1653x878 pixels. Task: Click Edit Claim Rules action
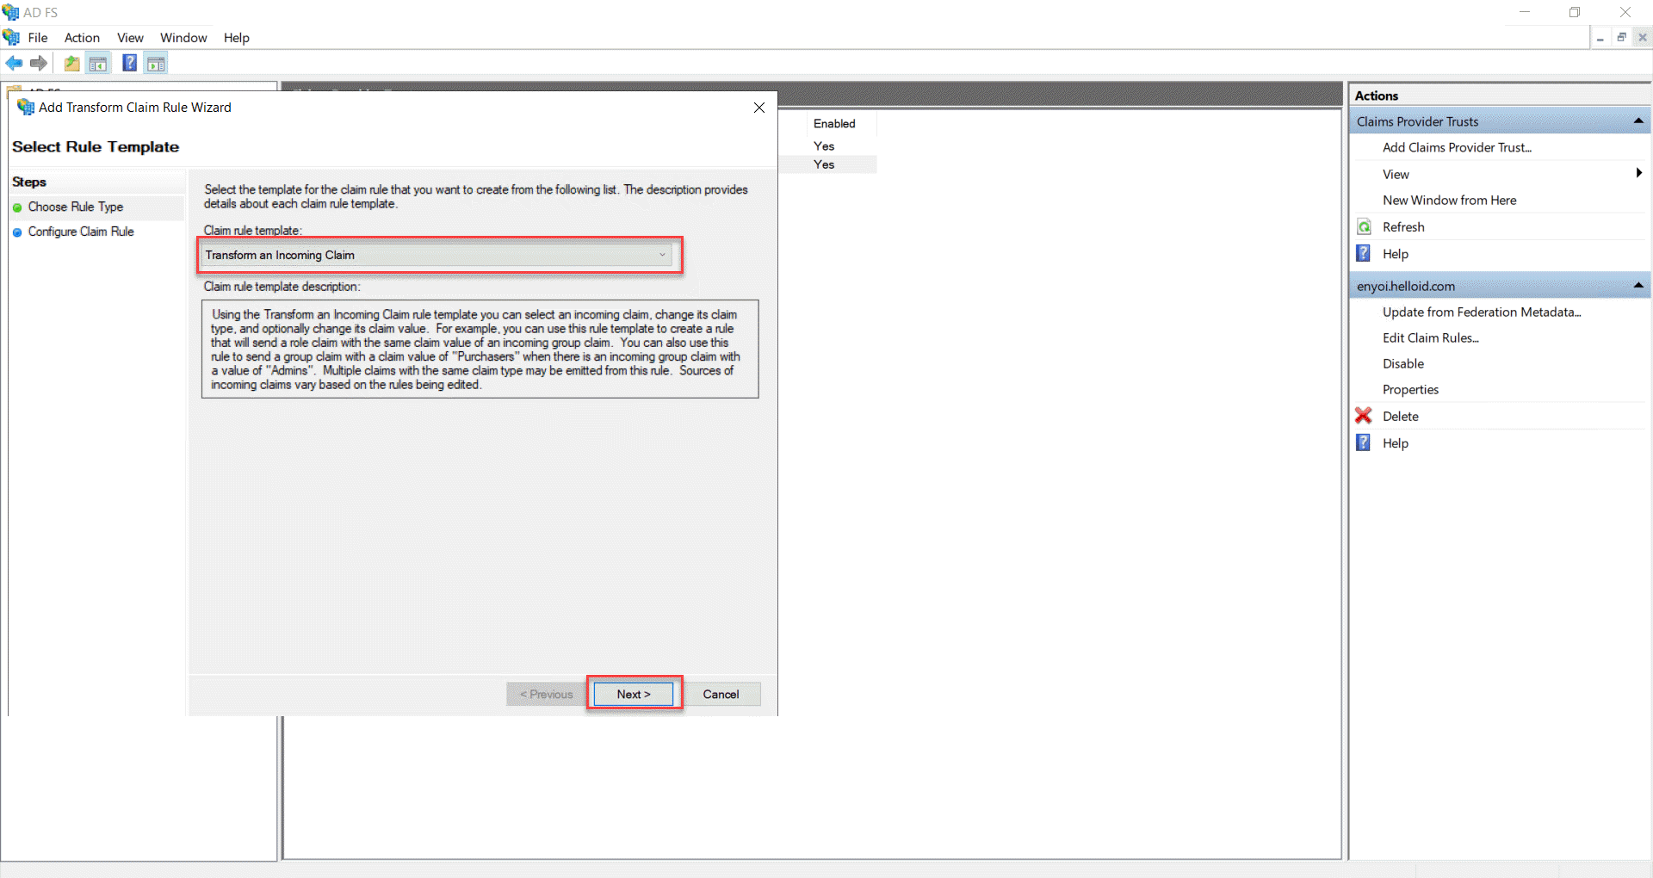(1430, 337)
